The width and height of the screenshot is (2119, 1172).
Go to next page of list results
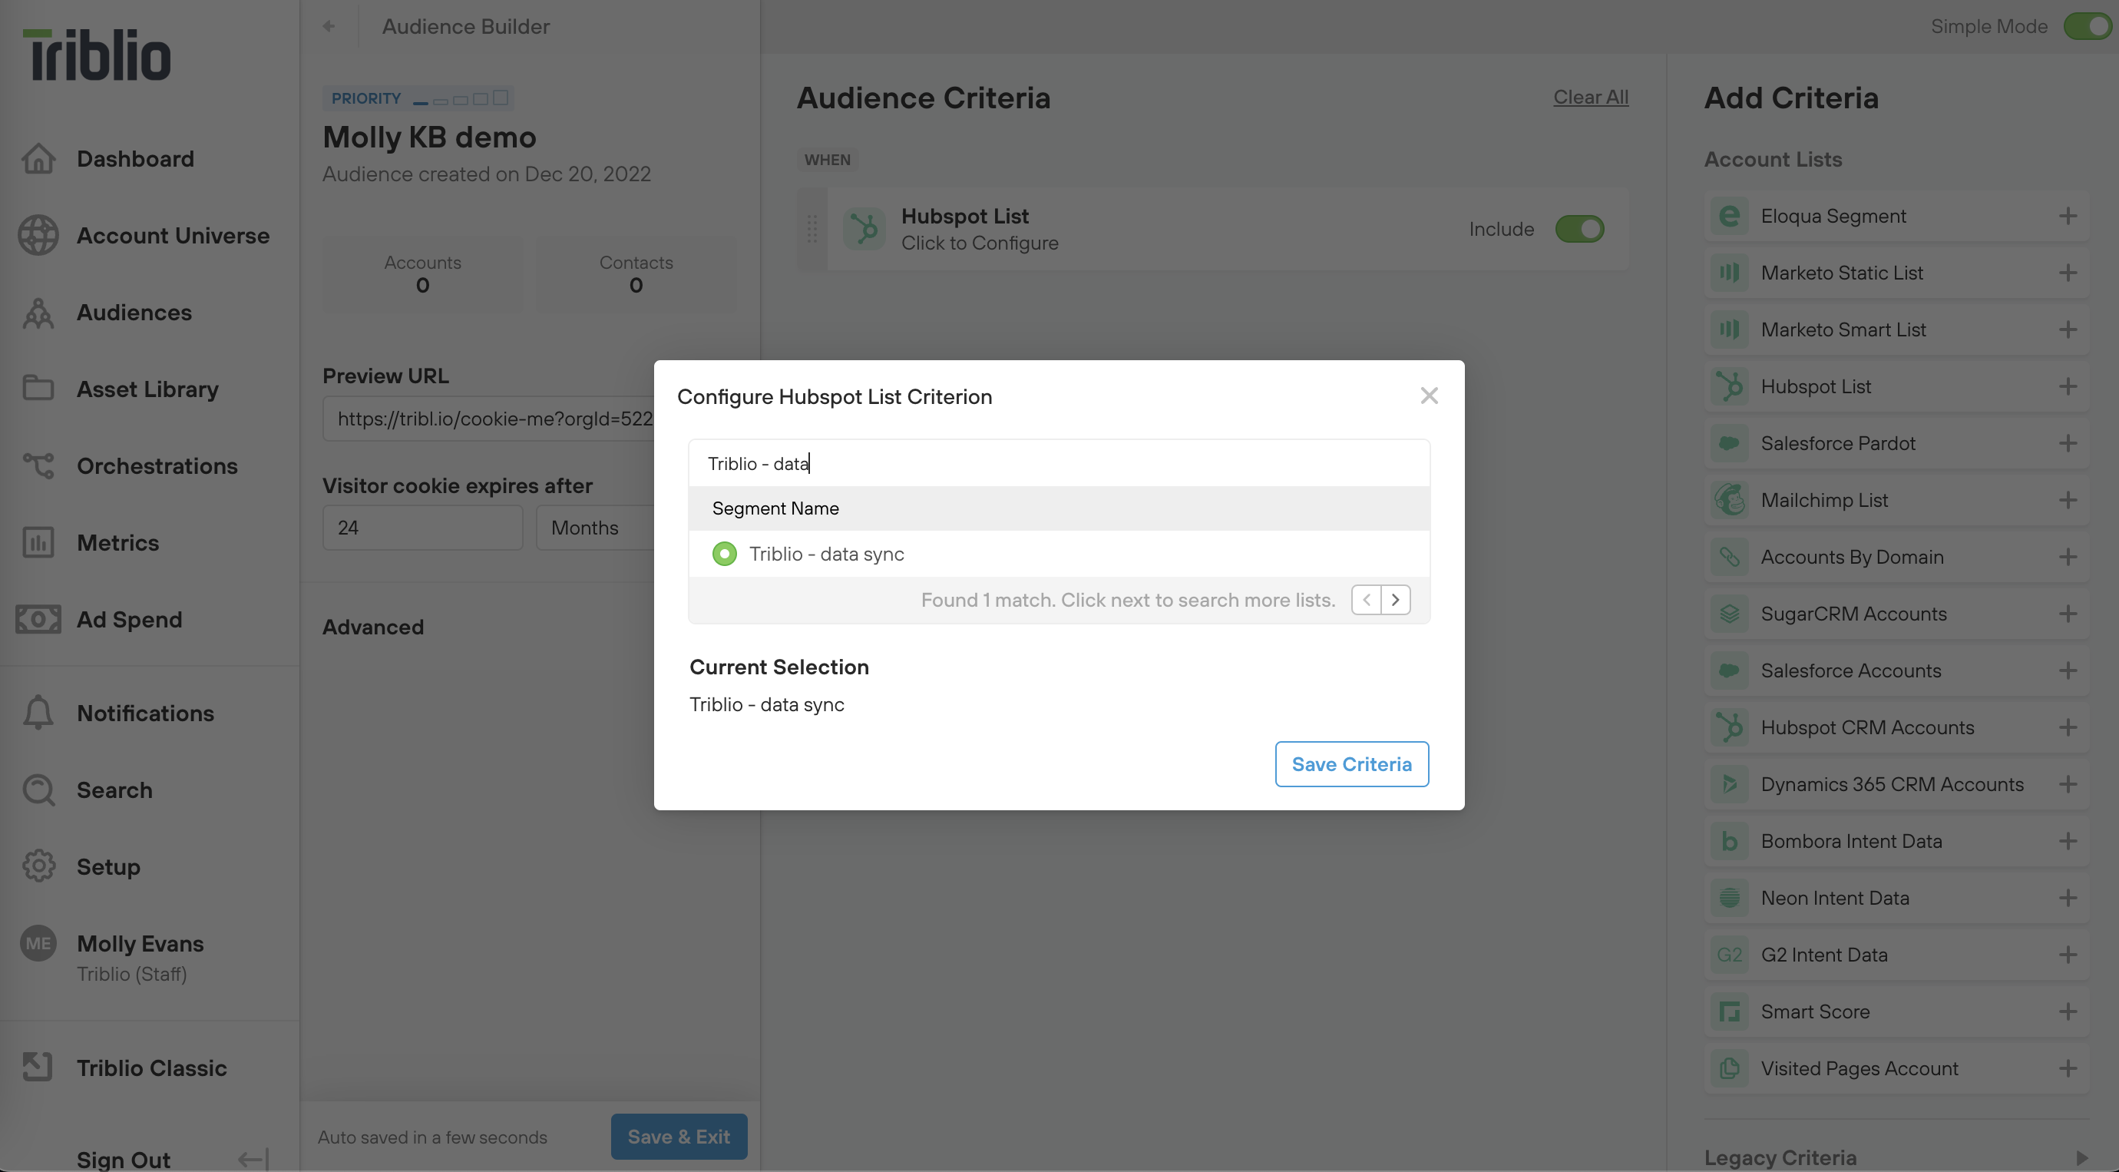click(x=1395, y=600)
